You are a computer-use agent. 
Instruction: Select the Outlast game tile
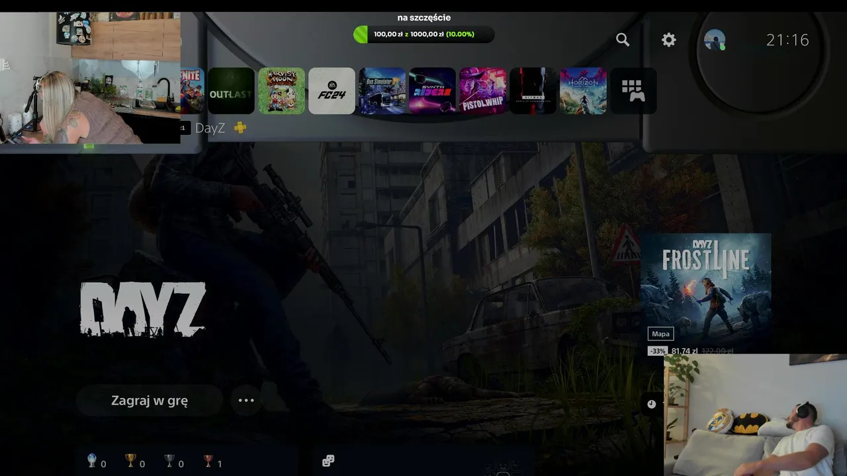(231, 91)
